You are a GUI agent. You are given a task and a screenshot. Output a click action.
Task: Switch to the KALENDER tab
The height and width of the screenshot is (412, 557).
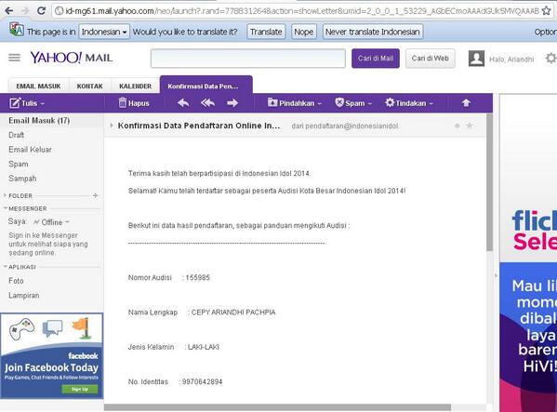(136, 86)
